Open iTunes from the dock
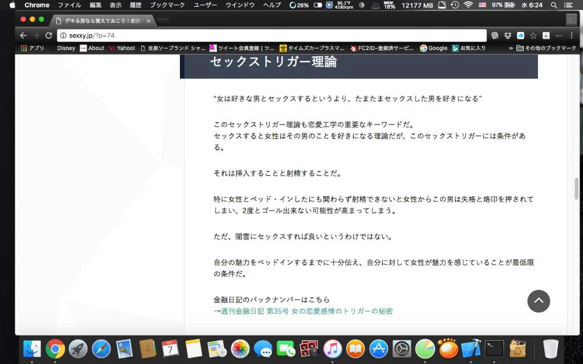This screenshot has width=583, height=364. coord(332,348)
